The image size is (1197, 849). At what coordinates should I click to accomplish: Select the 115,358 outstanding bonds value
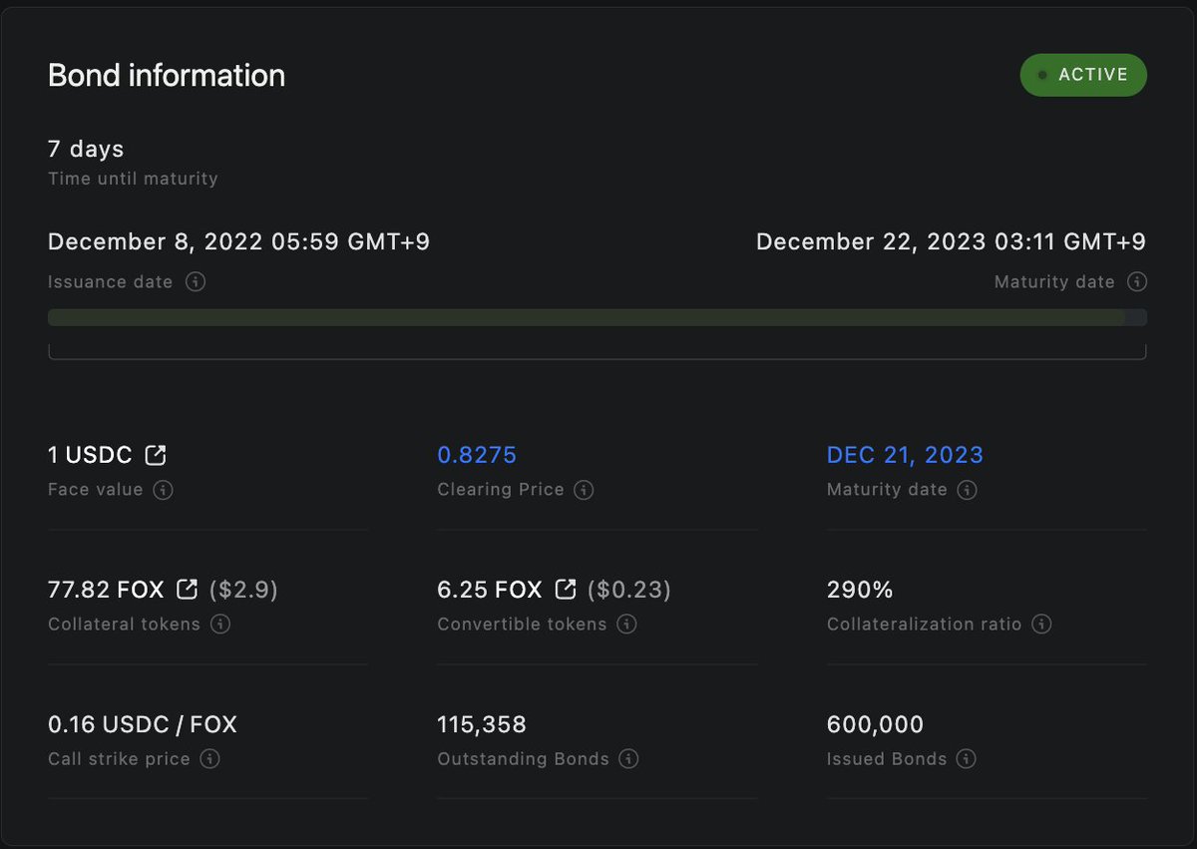[482, 724]
